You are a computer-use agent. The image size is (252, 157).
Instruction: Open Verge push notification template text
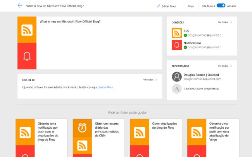pos(219,132)
